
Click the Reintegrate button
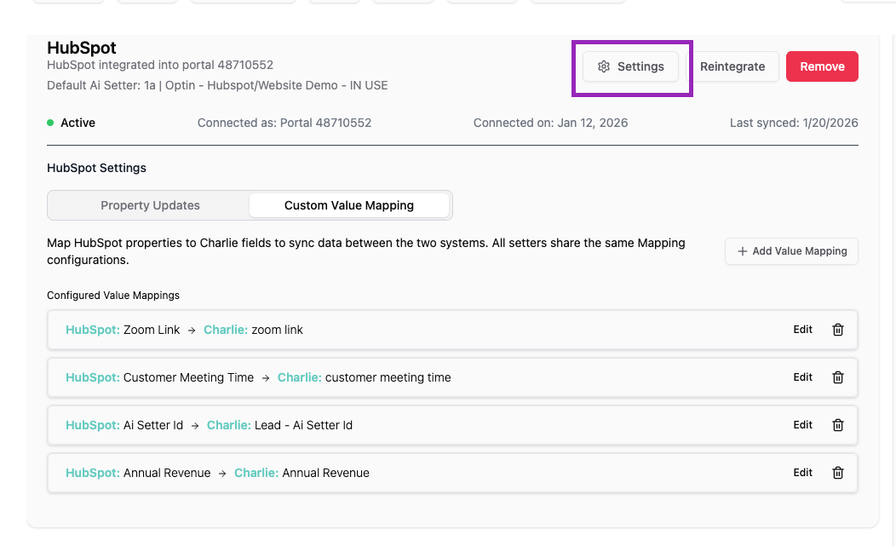pos(732,66)
